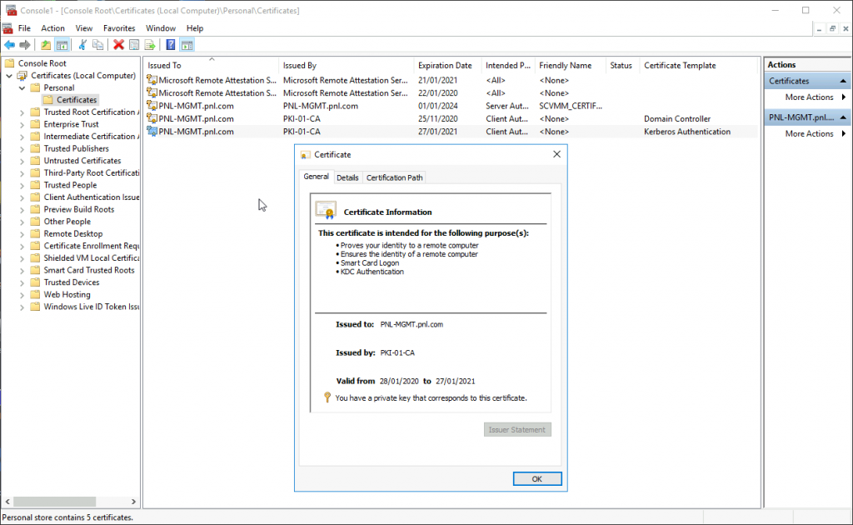Click the Delete toolbar icon
853x525 pixels.
click(119, 44)
